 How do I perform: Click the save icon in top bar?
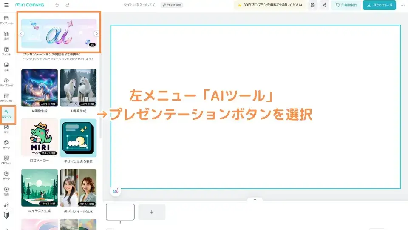point(313,5)
